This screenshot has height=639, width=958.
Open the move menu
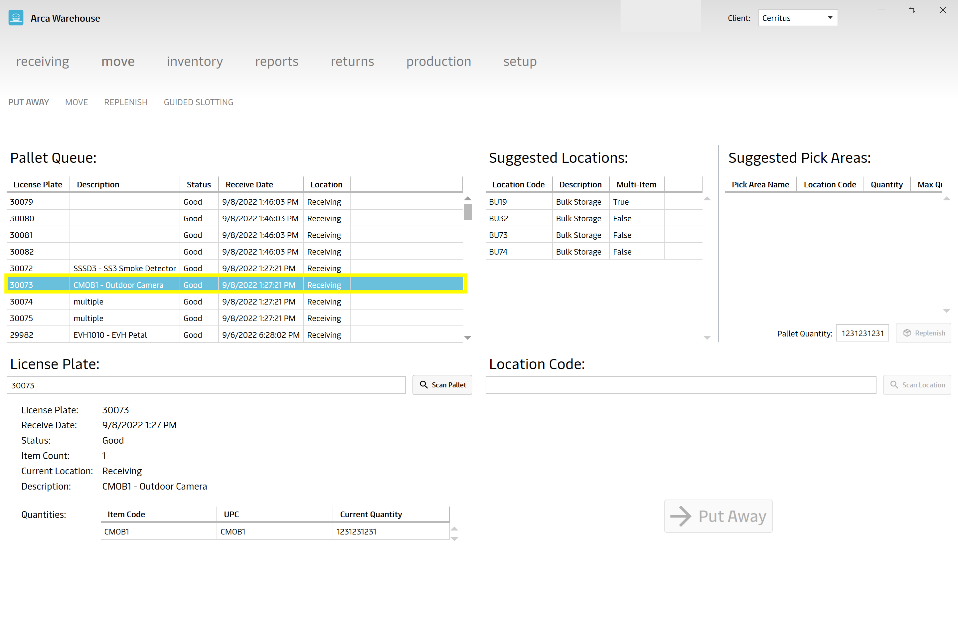tap(118, 61)
